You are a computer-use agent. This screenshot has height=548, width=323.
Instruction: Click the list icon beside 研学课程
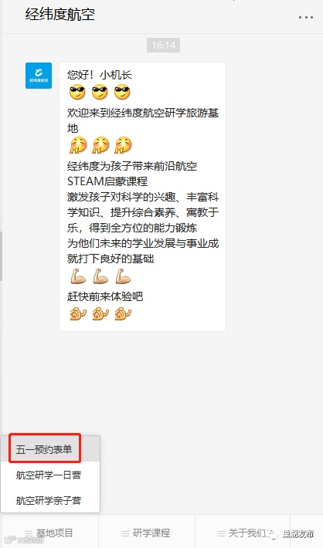(125, 533)
